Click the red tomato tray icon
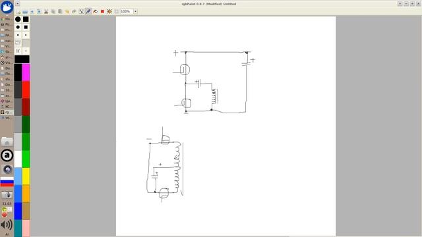 4,215
